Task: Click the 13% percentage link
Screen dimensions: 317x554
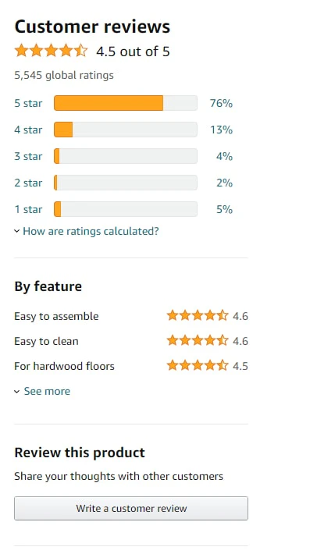Action: [x=221, y=130]
